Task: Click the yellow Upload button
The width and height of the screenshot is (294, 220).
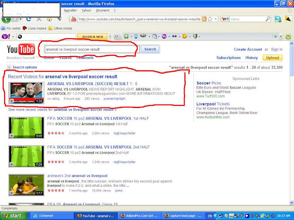Action: tap(273, 58)
